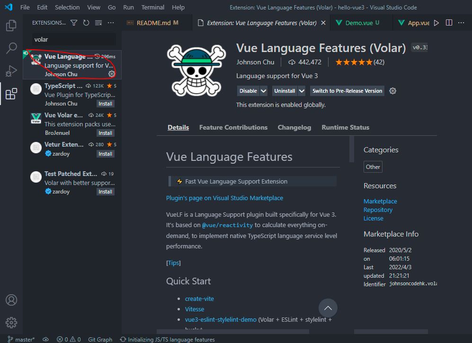Click the scroll-to-top arrow button
Viewport: 472px width, 343px height.
pyautogui.click(x=328, y=308)
